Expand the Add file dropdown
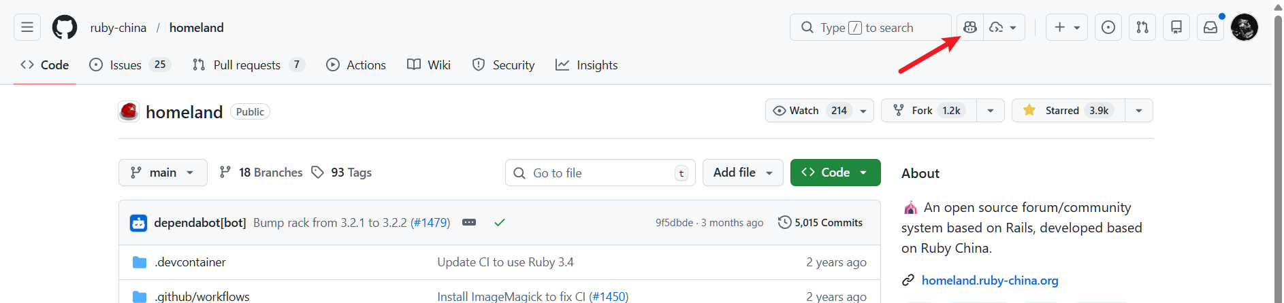Image resolution: width=1284 pixels, height=303 pixels. tap(743, 173)
